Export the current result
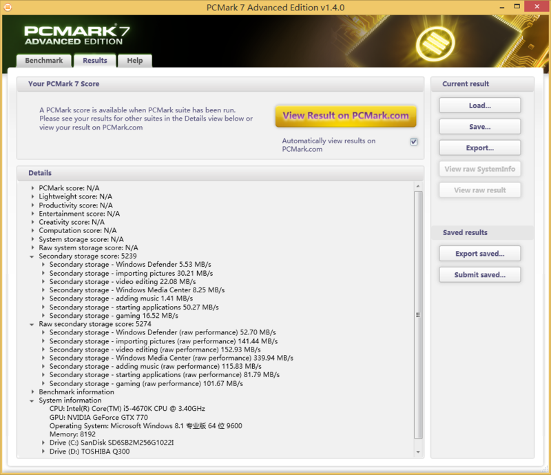 point(479,148)
